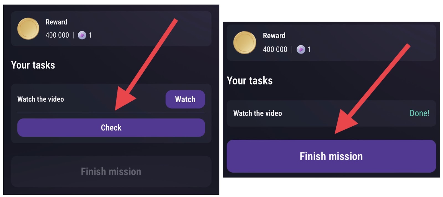443x197 pixels.
Task: Select the Watch the video row marked Done!
Action: pos(331,113)
